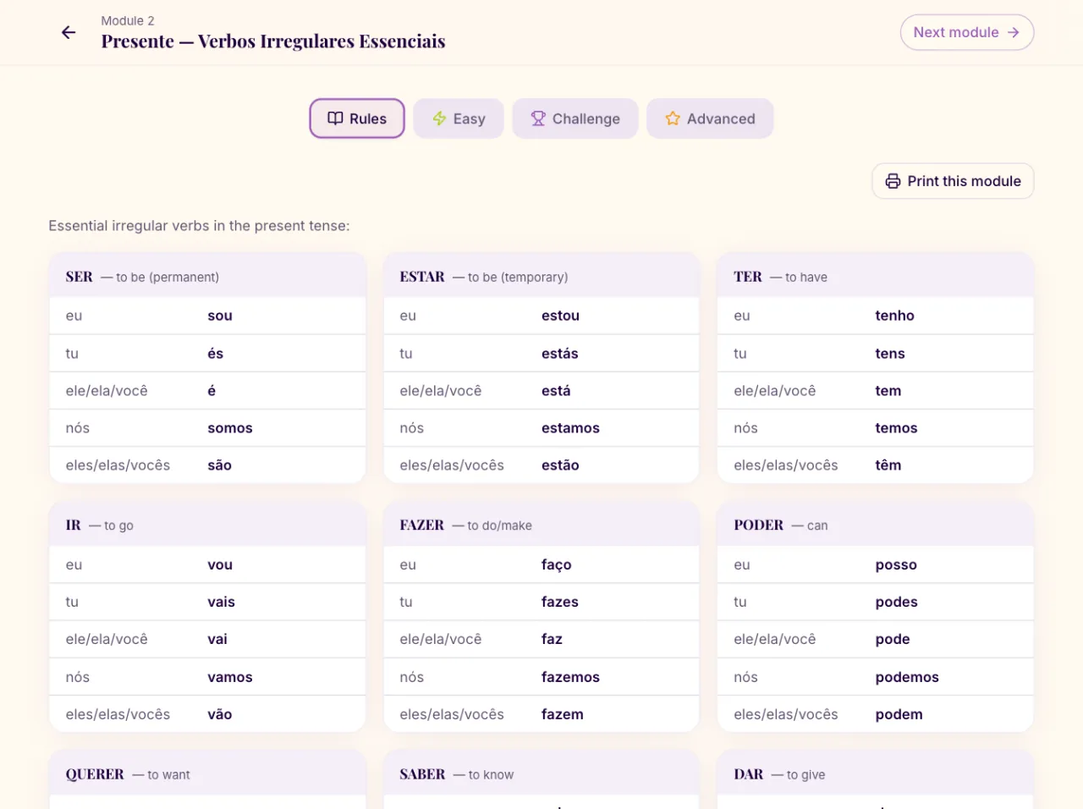Print this module
The width and height of the screenshot is (1083, 809).
(953, 181)
